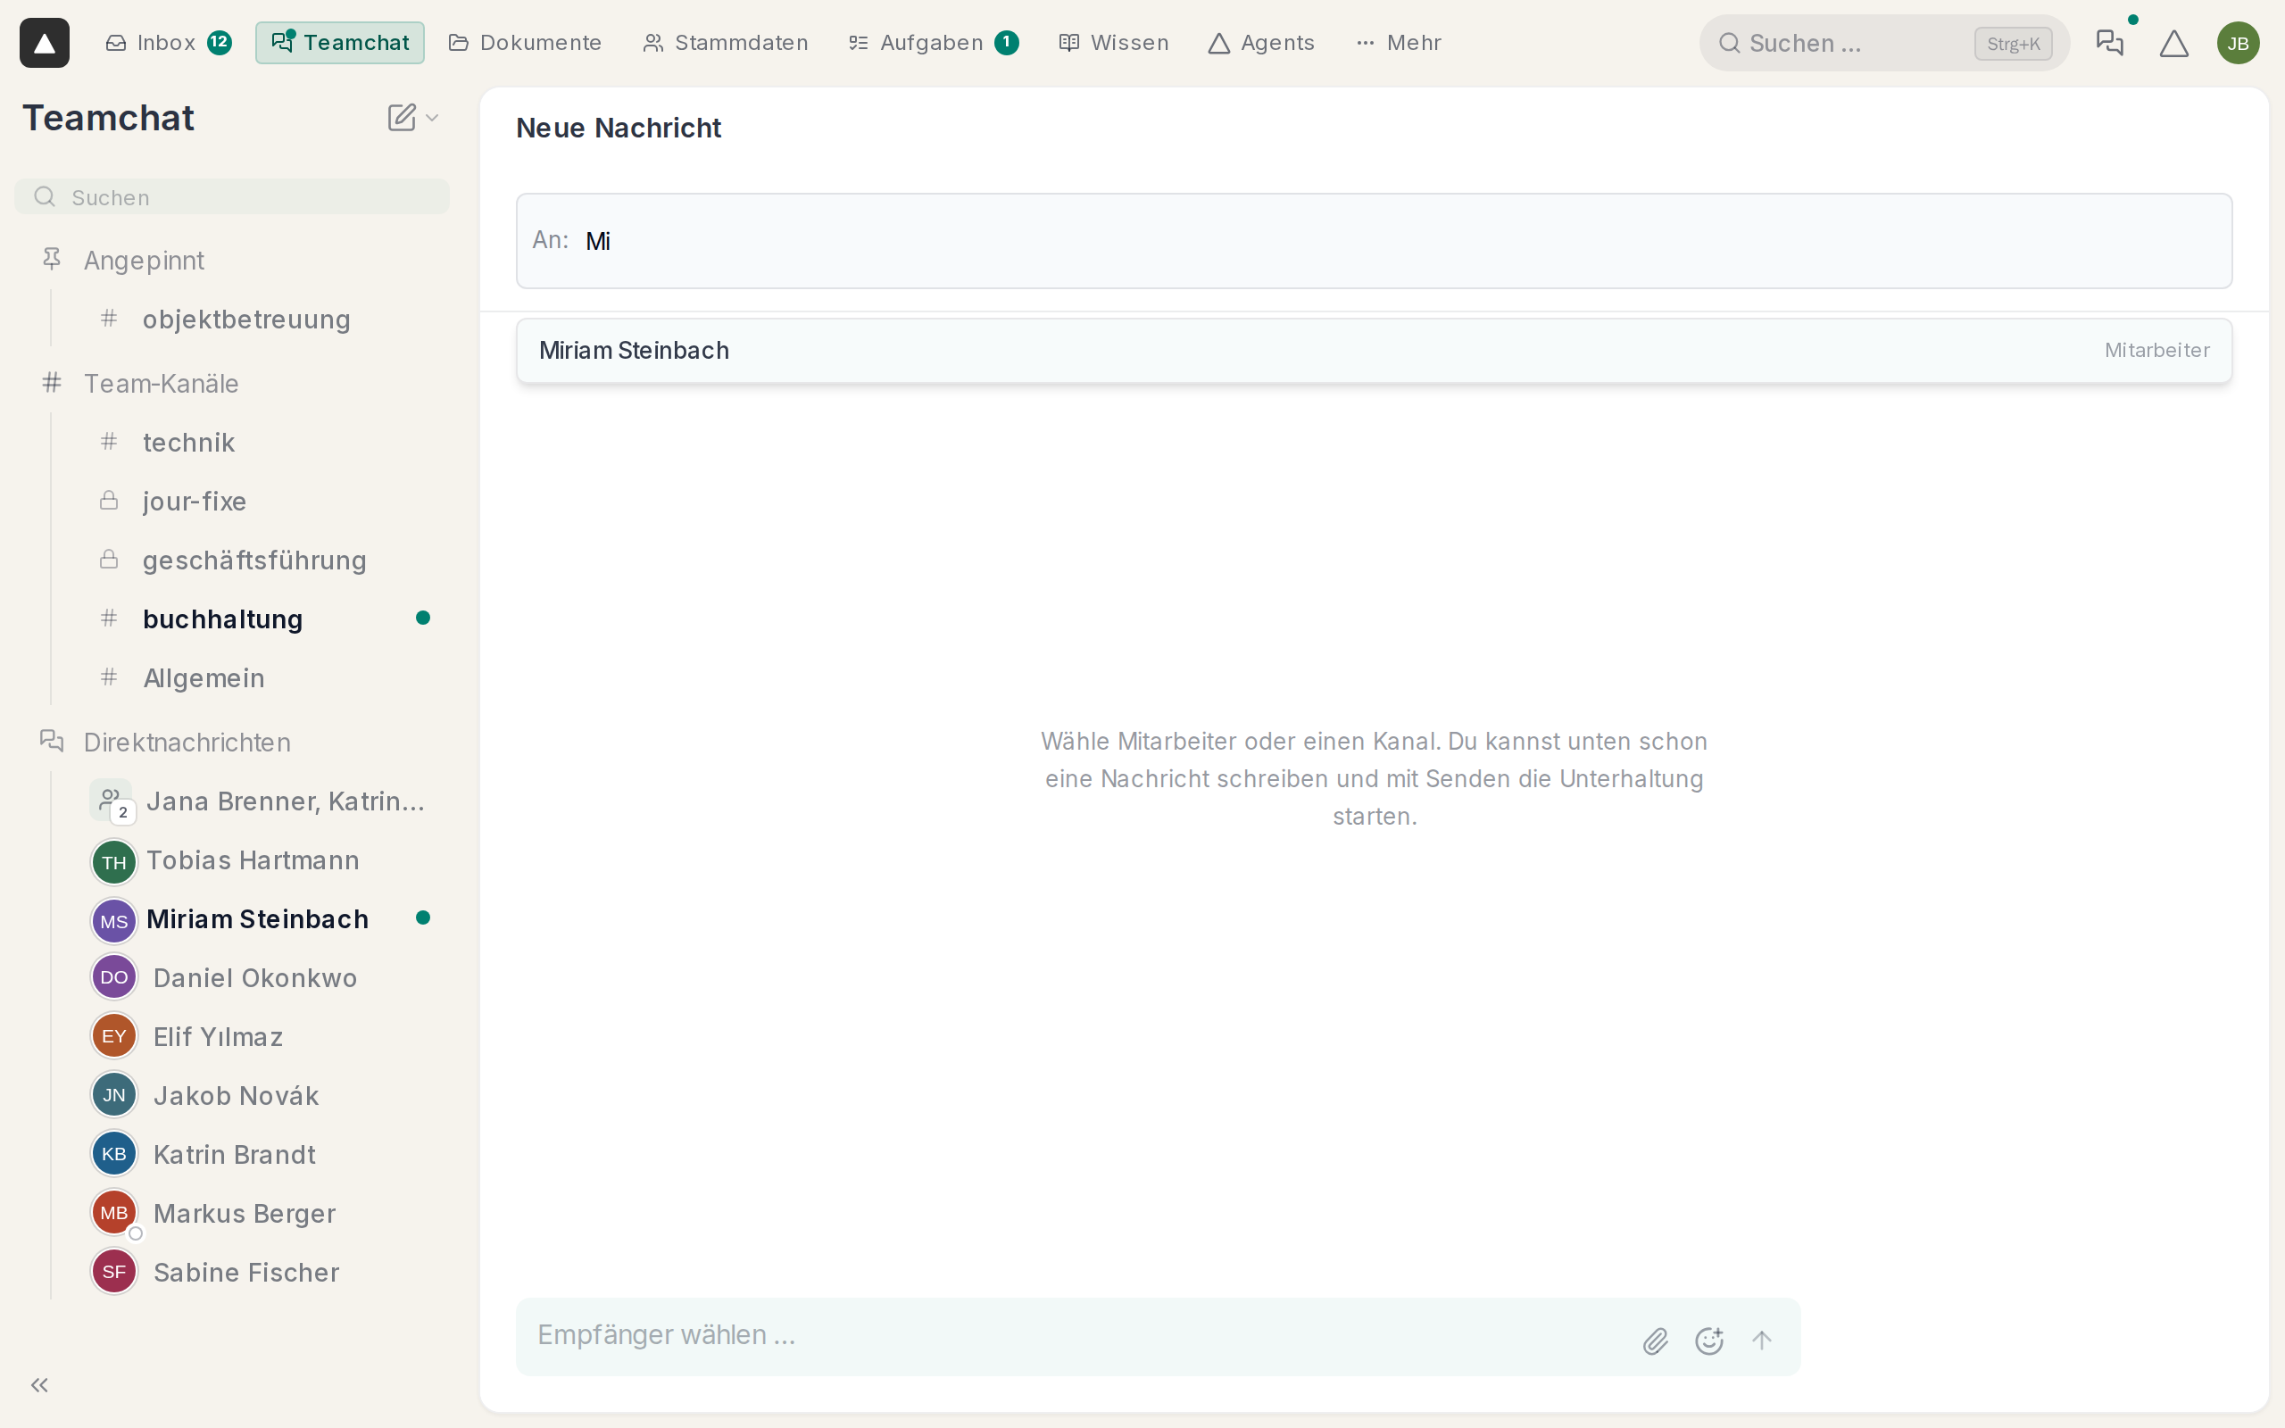Click the JN avatar for Jakob Novák
Image resolution: width=2285 pixels, height=1428 pixels.
[114, 1094]
